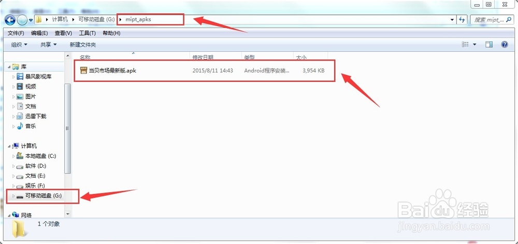This screenshot has height=244, width=518.
Task: Select 暴风影视库 library
Action: pyautogui.click(x=38, y=77)
